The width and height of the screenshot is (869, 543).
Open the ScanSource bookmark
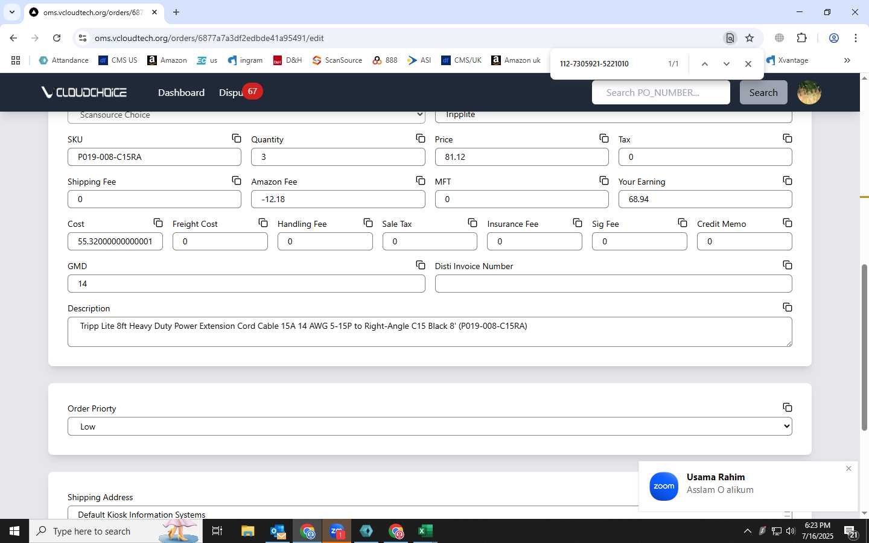337,60
